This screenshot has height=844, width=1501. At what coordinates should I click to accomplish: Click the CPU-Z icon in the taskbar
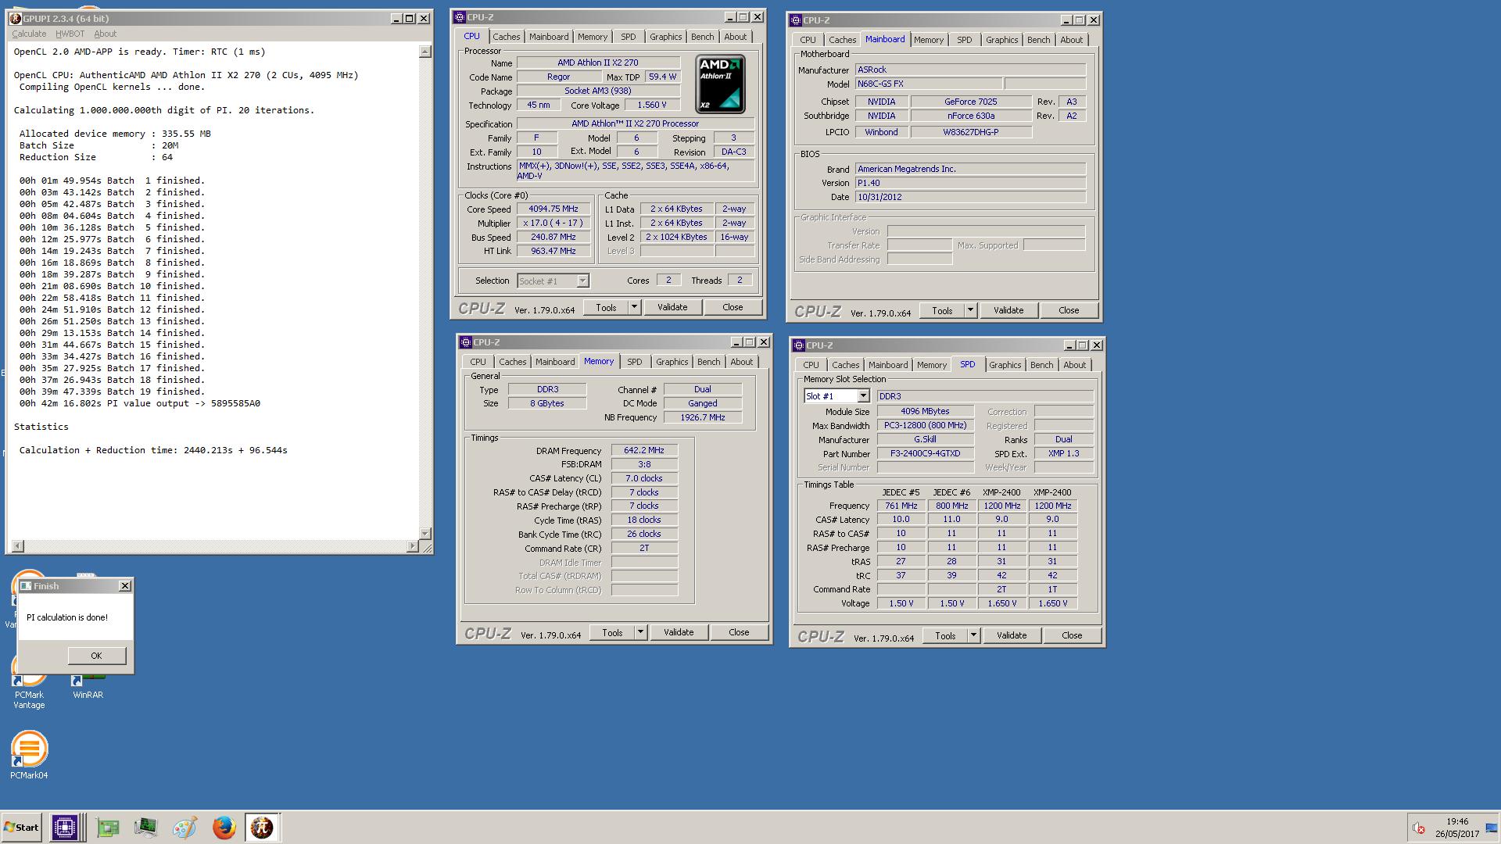coord(65,827)
